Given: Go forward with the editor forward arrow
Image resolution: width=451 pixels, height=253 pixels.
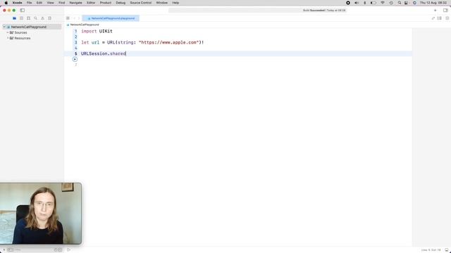Looking at the screenshot, I should click(x=79, y=18).
